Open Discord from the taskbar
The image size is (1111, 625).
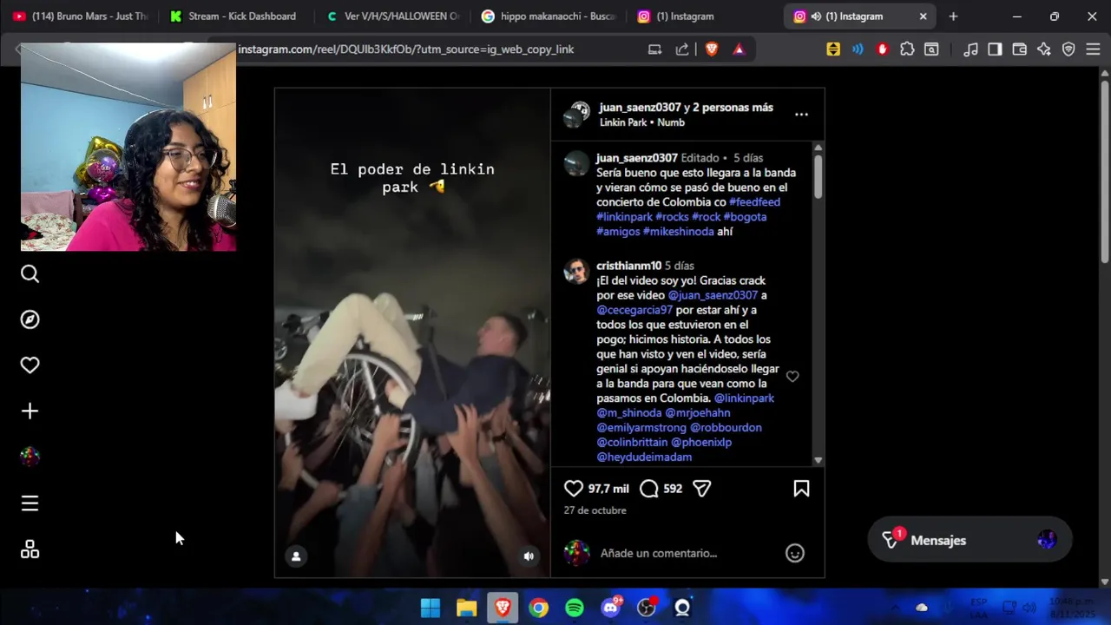(x=611, y=608)
